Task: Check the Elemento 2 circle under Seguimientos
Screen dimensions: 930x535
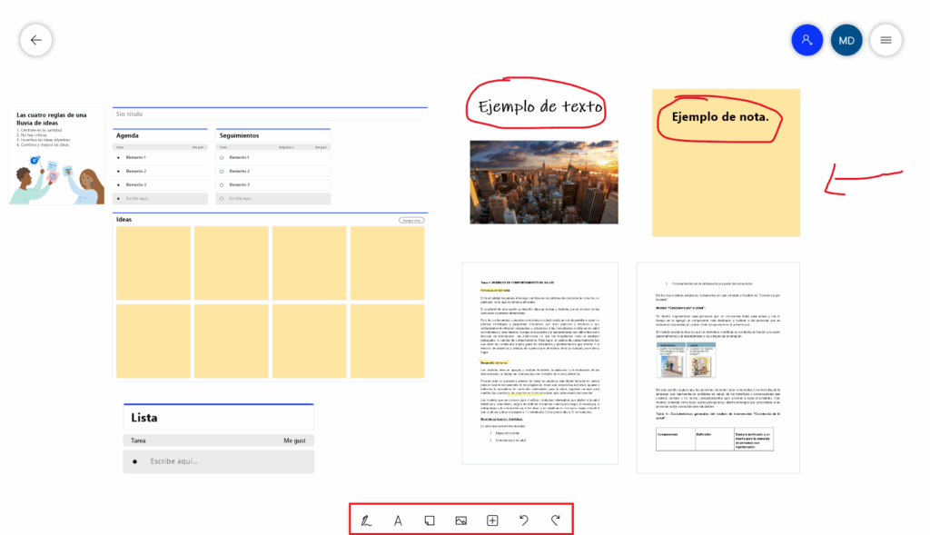Action: click(222, 171)
